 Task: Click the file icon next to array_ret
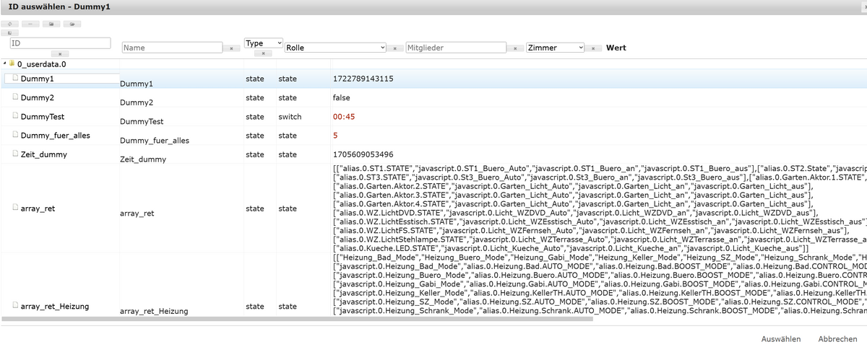16,207
